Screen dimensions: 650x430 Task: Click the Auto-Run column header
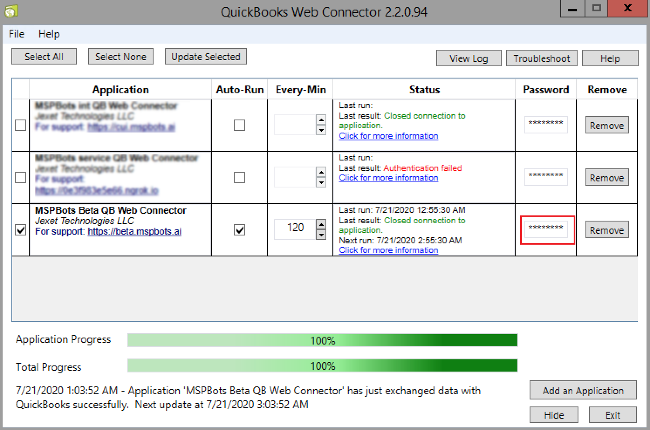pos(239,89)
